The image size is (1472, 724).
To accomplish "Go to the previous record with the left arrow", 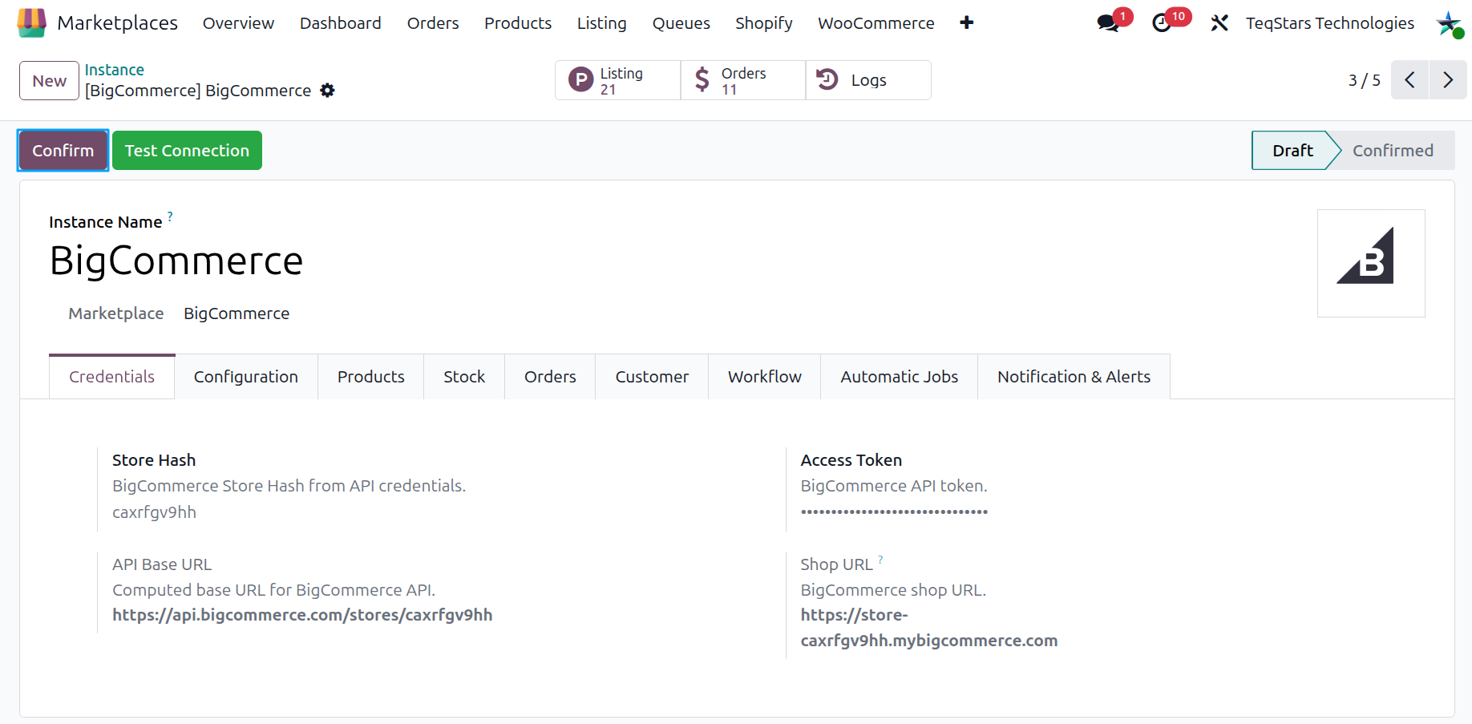I will [1409, 80].
